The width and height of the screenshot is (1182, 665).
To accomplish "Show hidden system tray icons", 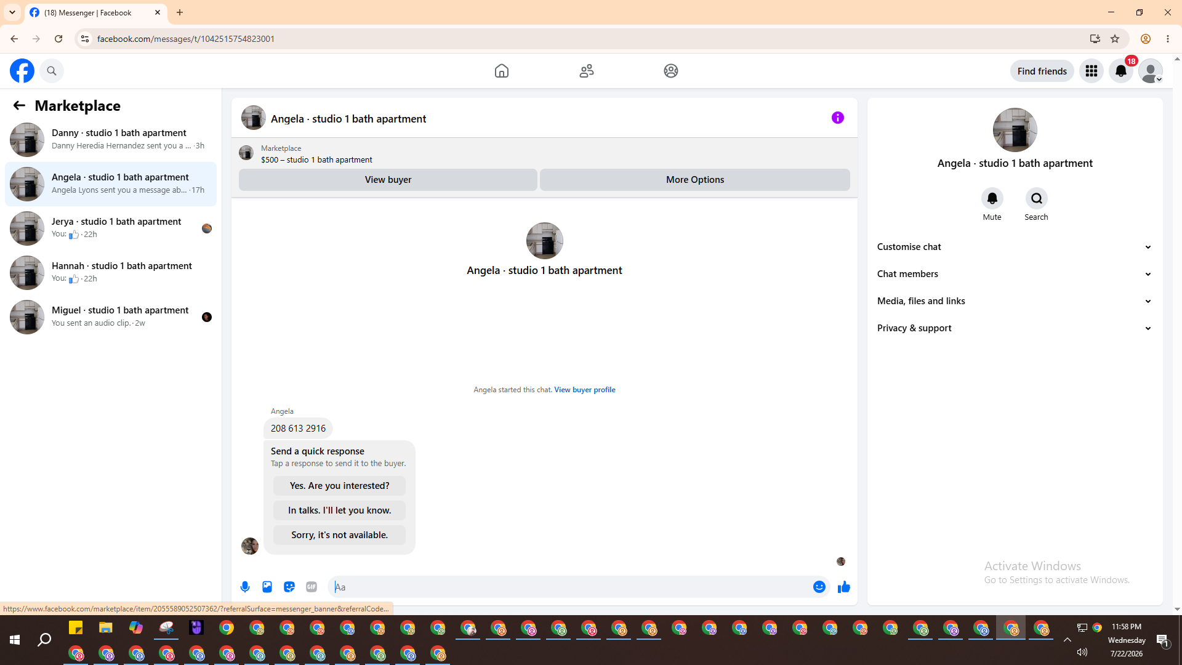I will click(1067, 640).
